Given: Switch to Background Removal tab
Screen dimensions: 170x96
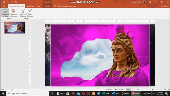Looking at the screenshot, I should tap(16, 6).
